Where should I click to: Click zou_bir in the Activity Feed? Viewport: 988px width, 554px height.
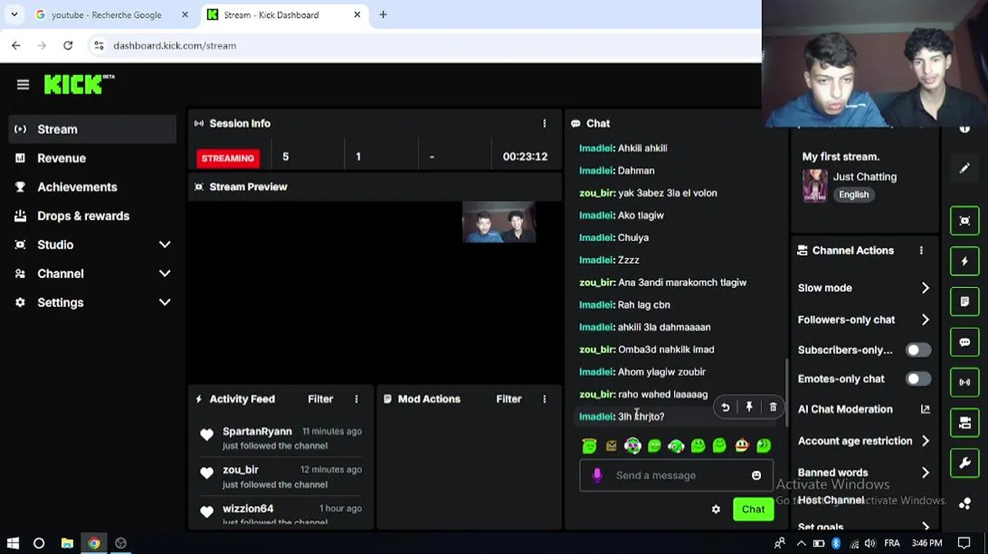click(x=240, y=470)
